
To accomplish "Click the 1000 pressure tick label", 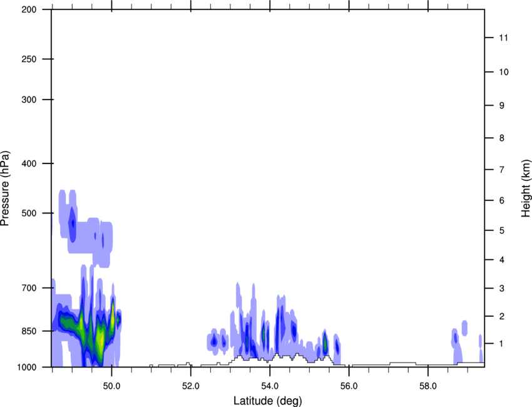I will (x=27, y=368).
